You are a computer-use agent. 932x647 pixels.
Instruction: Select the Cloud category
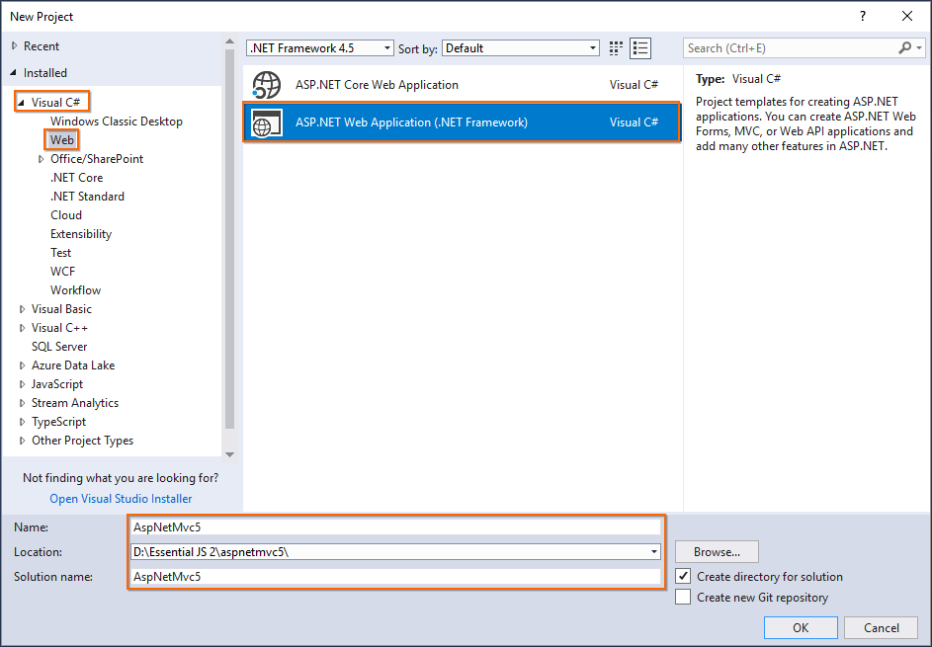pos(66,215)
